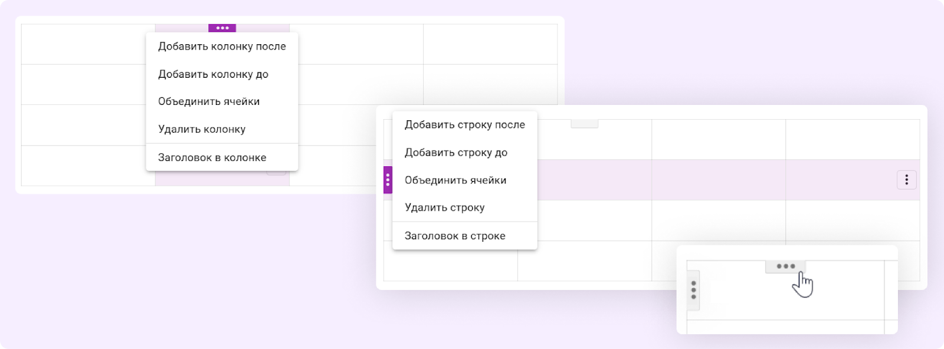This screenshot has width=944, height=349.
Task: Click the purple column handle with horizontal dots
Action: [x=222, y=28]
